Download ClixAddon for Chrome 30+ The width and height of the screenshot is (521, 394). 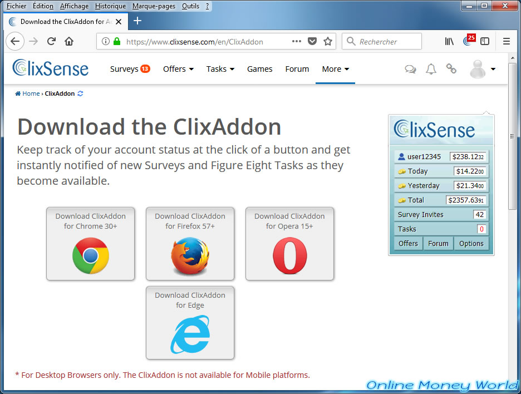point(90,244)
